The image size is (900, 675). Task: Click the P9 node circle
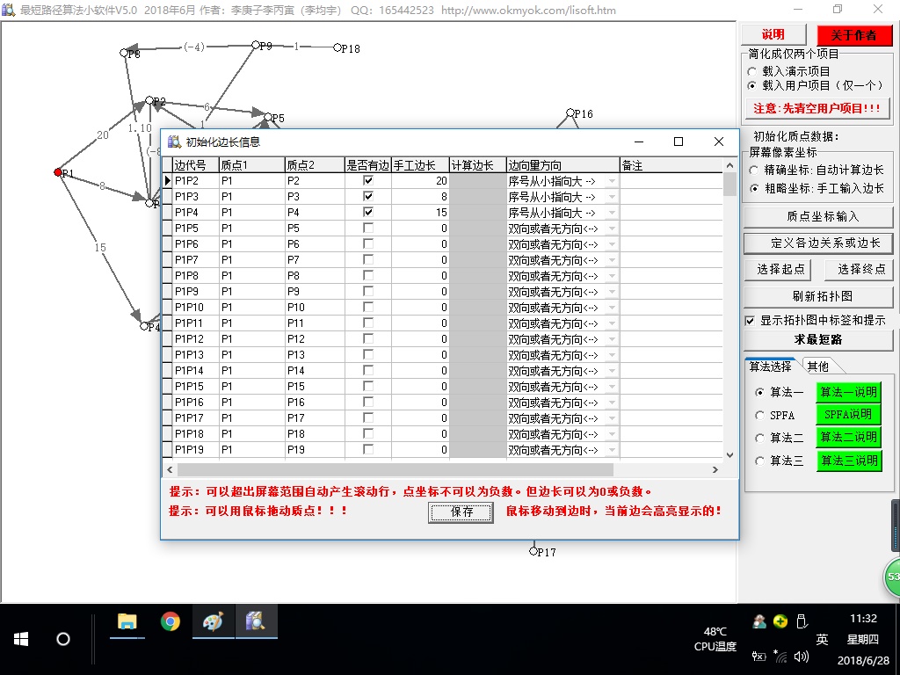click(256, 45)
